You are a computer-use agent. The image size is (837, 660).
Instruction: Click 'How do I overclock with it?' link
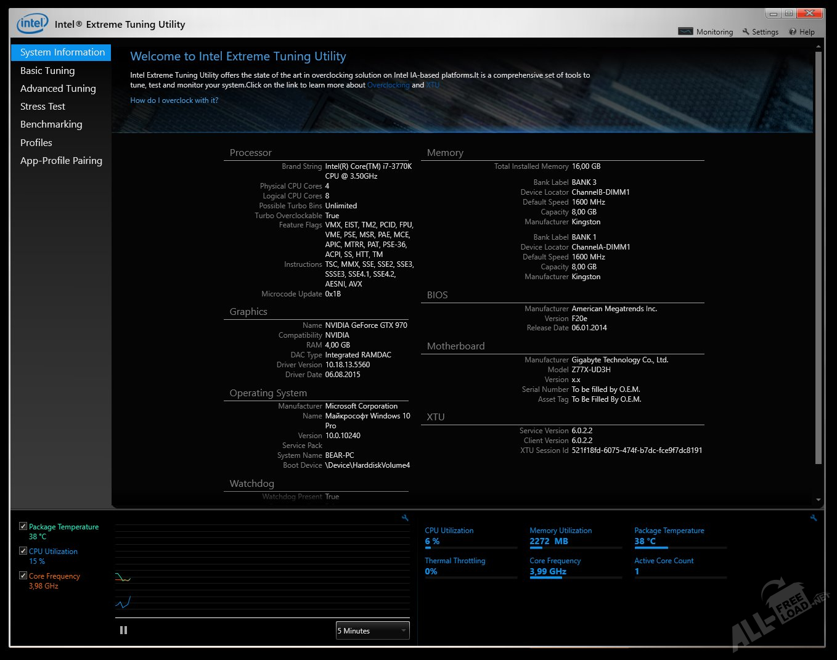click(x=174, y=100)
